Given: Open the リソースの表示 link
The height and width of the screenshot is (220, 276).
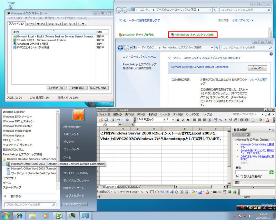Looking at the screenshot, I should pyautogui.click(x=258, y=80).
